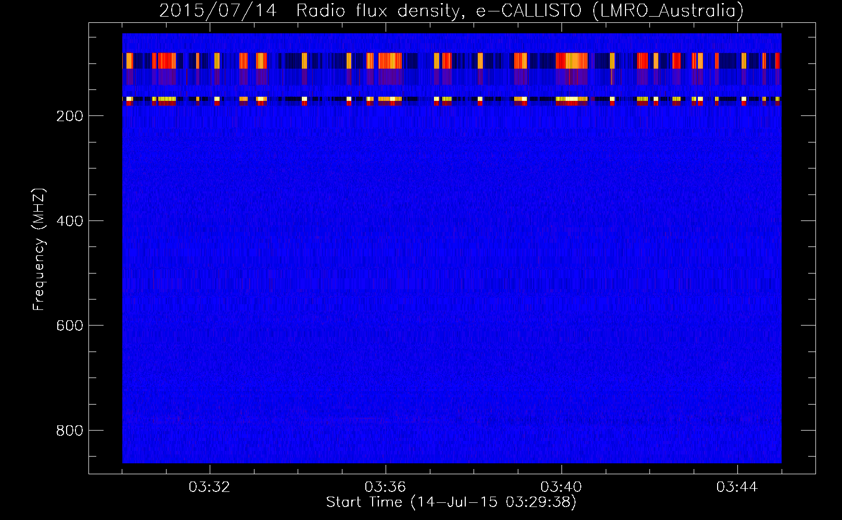This screenshot has width=842, height=520.
Task: Click the 03:40 time tick label
Action: (x=562, y=487)
